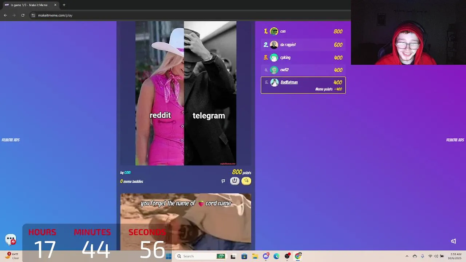The height and width of the screenshot is (262, 466).
Task: Open network settings from the tray
Action: [430, 256]
